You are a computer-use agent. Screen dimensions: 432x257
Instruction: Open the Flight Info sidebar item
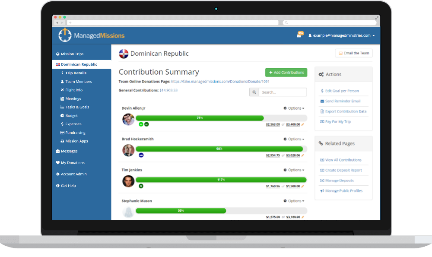click(x=72, y=90)
